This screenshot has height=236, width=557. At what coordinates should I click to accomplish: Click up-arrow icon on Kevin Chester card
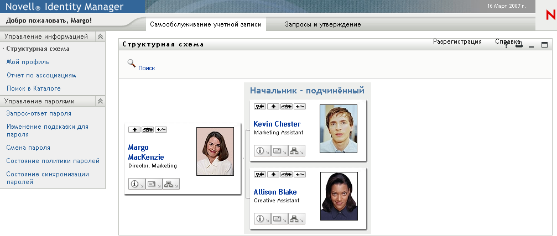[273, 107]
